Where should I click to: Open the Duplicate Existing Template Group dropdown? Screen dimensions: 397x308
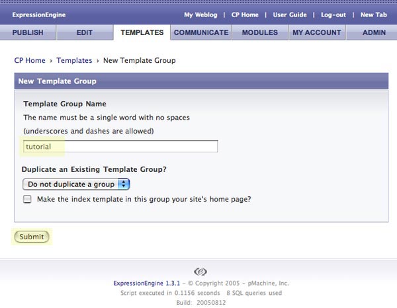76,184
